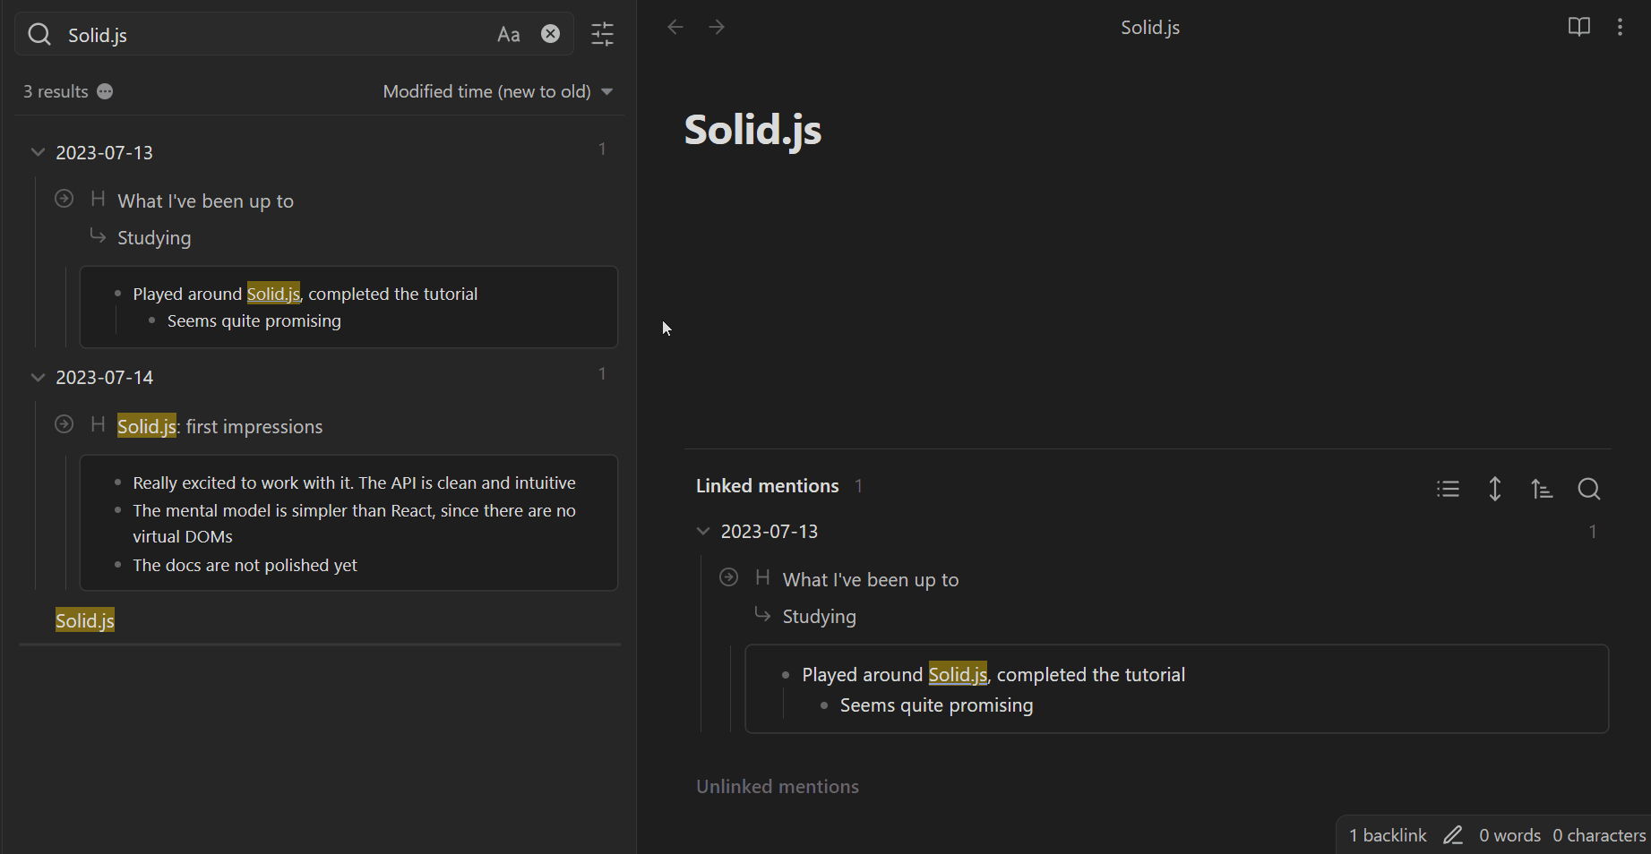This screenshot has height=854, width=1651.
Task: Click "The docs are not polished yet" bullet
Action: 245,566
